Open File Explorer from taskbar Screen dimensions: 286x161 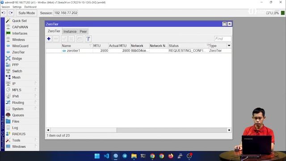pyautogui.click(x=134, y=156)
